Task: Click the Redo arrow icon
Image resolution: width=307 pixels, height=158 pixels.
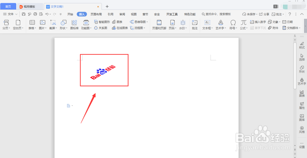Action: [55, 14]
